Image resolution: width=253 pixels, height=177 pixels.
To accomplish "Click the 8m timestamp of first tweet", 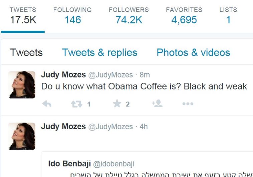I will point(145,75).
